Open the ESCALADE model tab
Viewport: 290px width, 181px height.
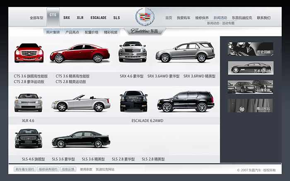pos(99,18)
